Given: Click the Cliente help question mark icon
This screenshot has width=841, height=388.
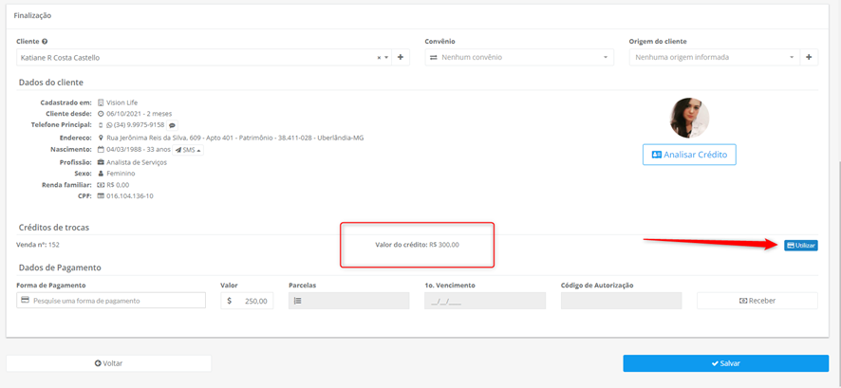Looking at the screenshot, I should point(45,41).
